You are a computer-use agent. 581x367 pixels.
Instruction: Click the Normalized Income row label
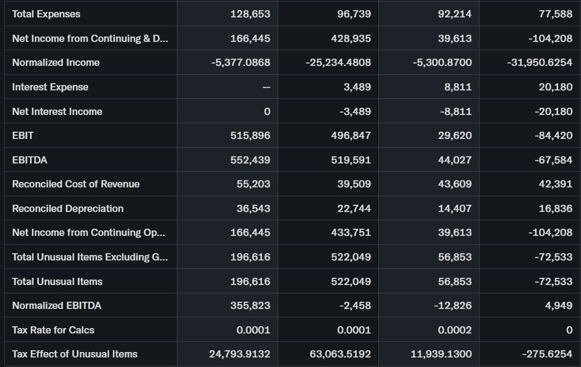(x=56, y=62)
